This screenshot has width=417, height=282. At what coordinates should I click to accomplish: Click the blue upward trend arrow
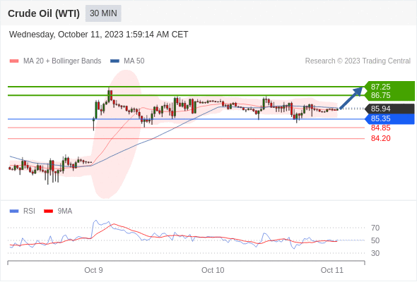click(351, 97)
